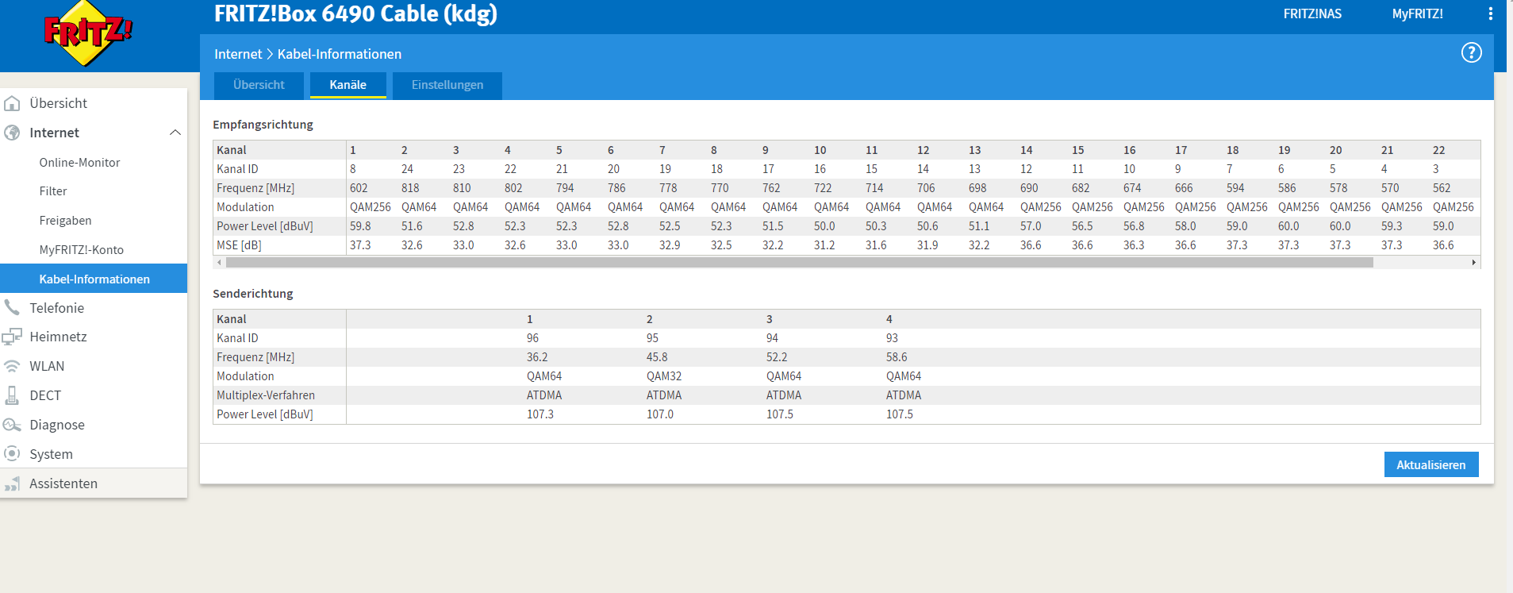Switch to the Übersicht tab
Image resolution: width=1513 pixels, height=593 pixels.
pyautogui.click(x=259, y=85)
